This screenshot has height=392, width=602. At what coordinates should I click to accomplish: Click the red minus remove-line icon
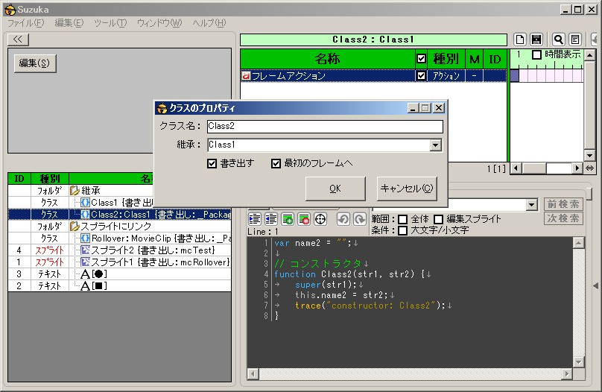(304, 219)
